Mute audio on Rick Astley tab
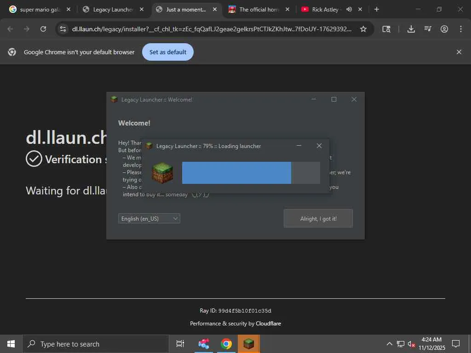This screenshot has width=471, height=353. (x=349, y=9)
